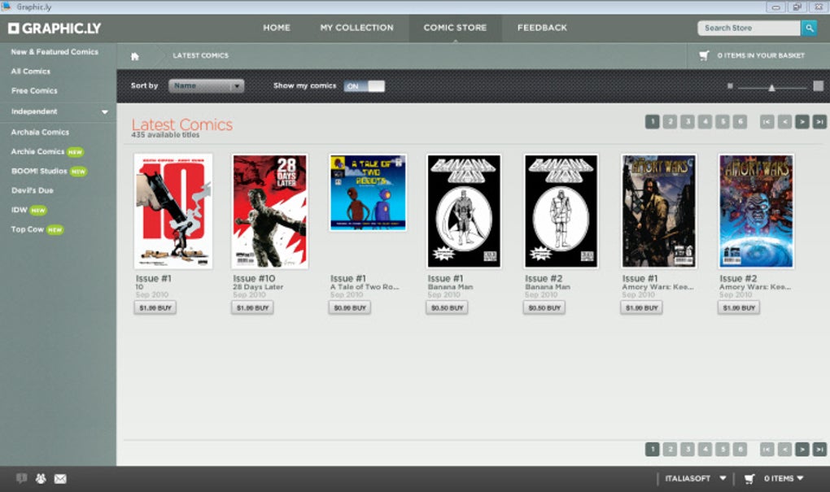Screen dimensions: 830x492
Task: Buy A Tale of Two Robots Issue #1
Action: 350,308
